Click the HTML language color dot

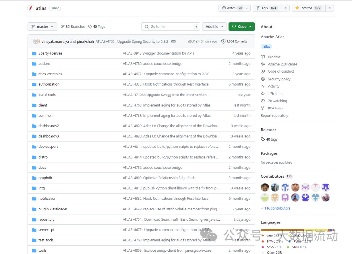pos(263,241)
